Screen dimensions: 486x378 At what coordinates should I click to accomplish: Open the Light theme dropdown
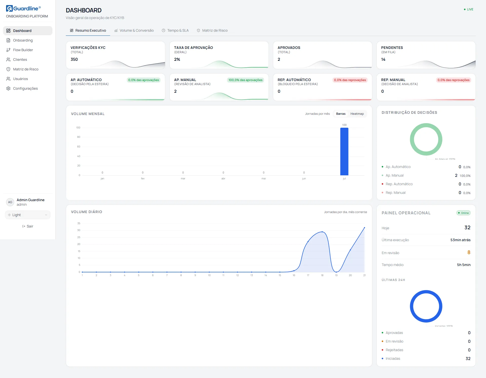pos(28,215)
